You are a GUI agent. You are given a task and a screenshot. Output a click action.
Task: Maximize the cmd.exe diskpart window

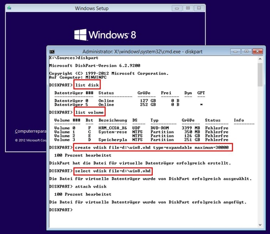(246, 51)
